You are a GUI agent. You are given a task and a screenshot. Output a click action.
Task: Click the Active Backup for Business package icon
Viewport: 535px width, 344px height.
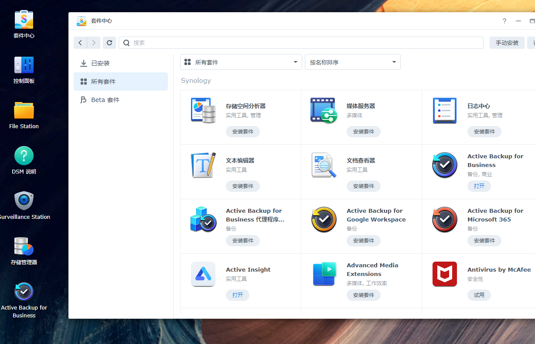click(x=445, y=165)
